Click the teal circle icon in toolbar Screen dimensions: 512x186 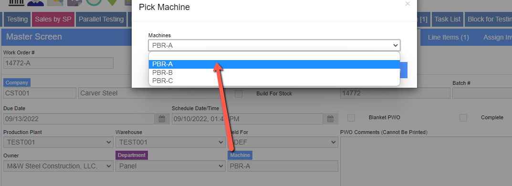click(94, 3)
